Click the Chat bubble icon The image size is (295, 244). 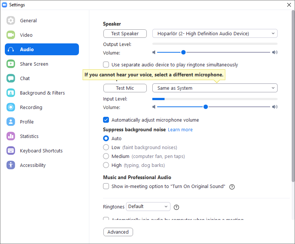pos(11,79)
